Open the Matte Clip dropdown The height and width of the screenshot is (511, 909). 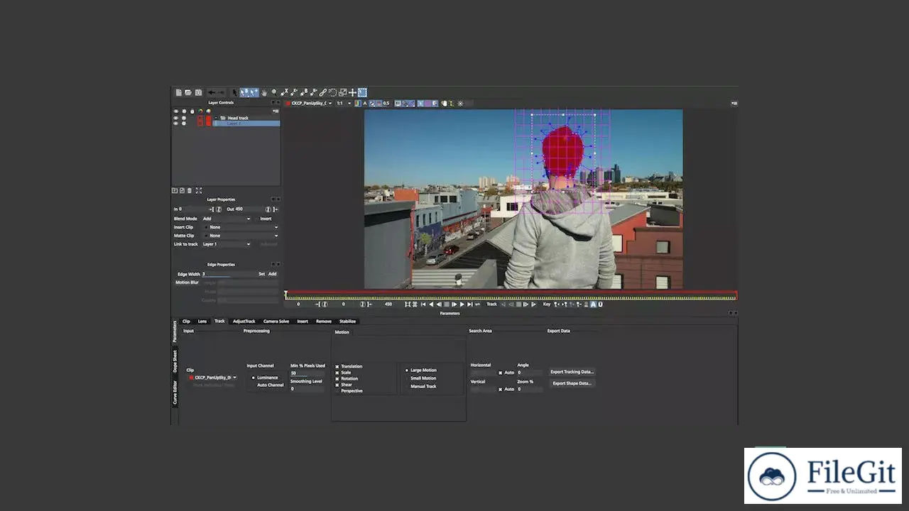pyautogui.click(x=241, y=236)
